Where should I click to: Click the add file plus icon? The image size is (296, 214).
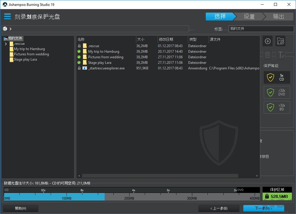click(268, 41)
